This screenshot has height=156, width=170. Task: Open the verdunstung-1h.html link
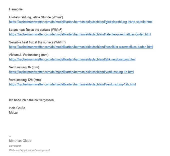(x=71, y=72)
